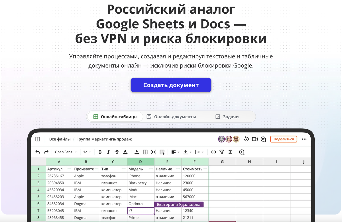Open the Open Sans font dropdown
The image size is (342, 222).
65,152
